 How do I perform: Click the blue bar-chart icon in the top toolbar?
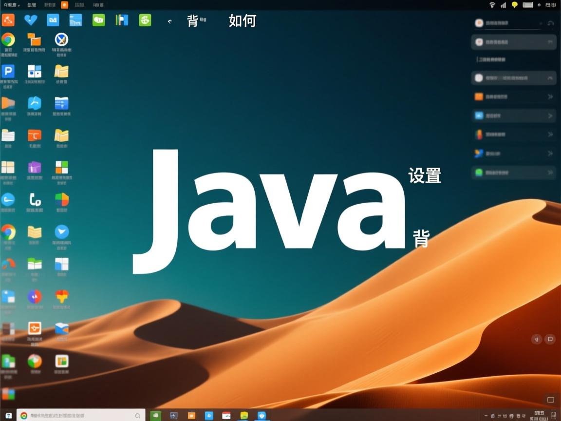75,20
